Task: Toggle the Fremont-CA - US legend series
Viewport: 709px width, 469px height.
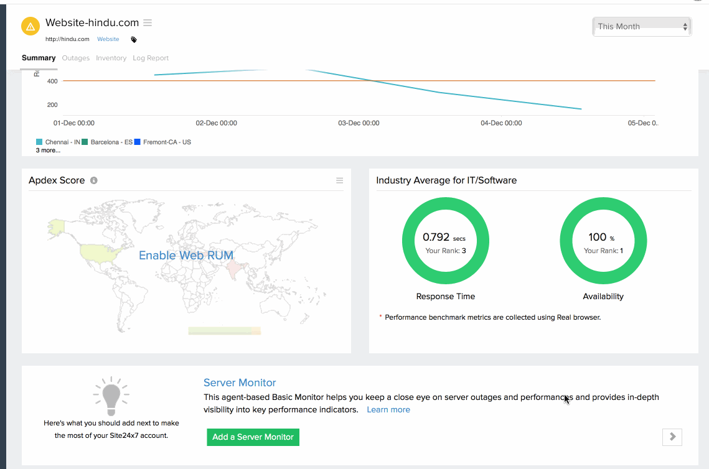Action: pyautogui.click(x=162, y=142)
